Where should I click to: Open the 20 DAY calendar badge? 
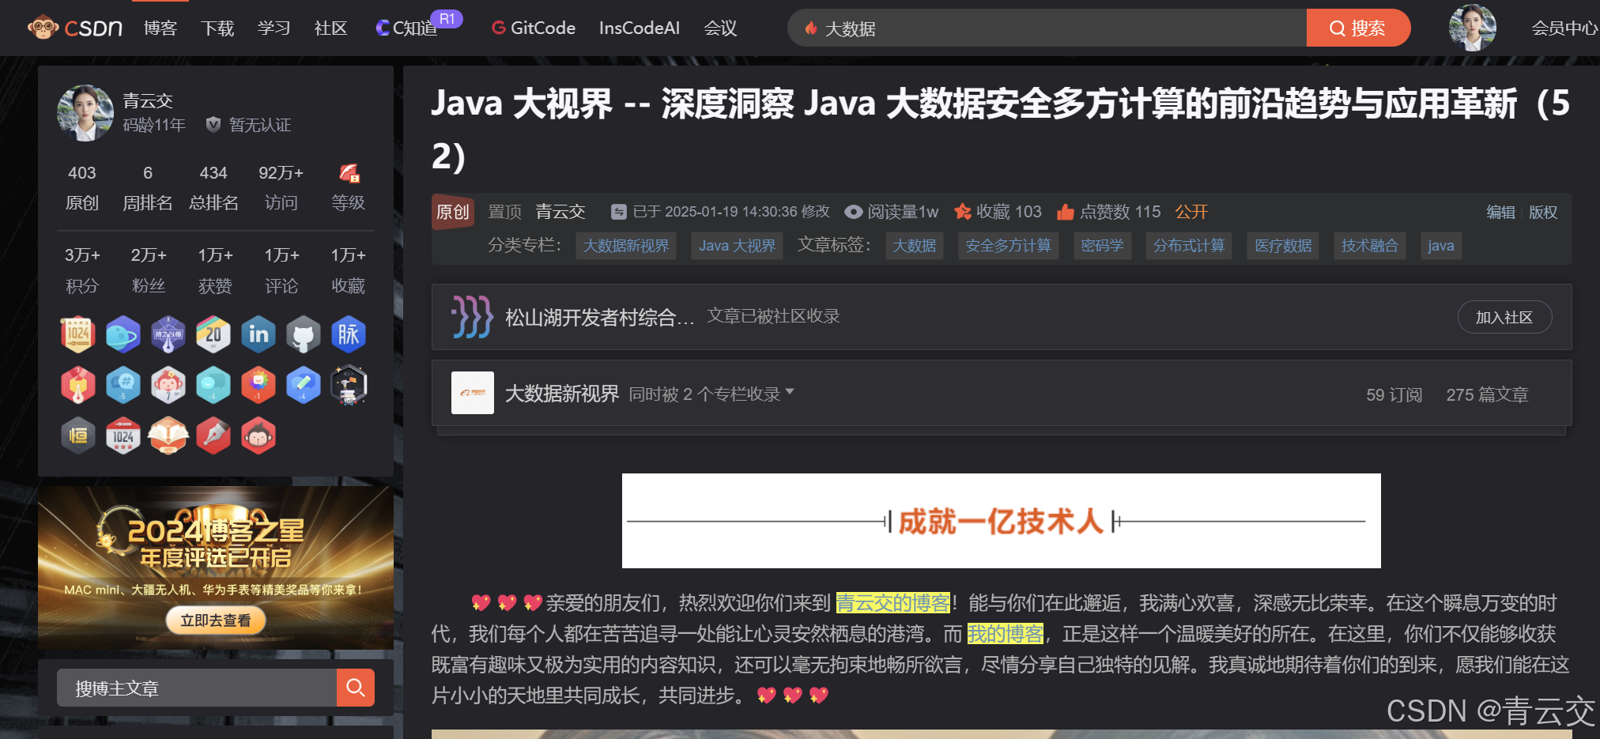pos(213,334)
